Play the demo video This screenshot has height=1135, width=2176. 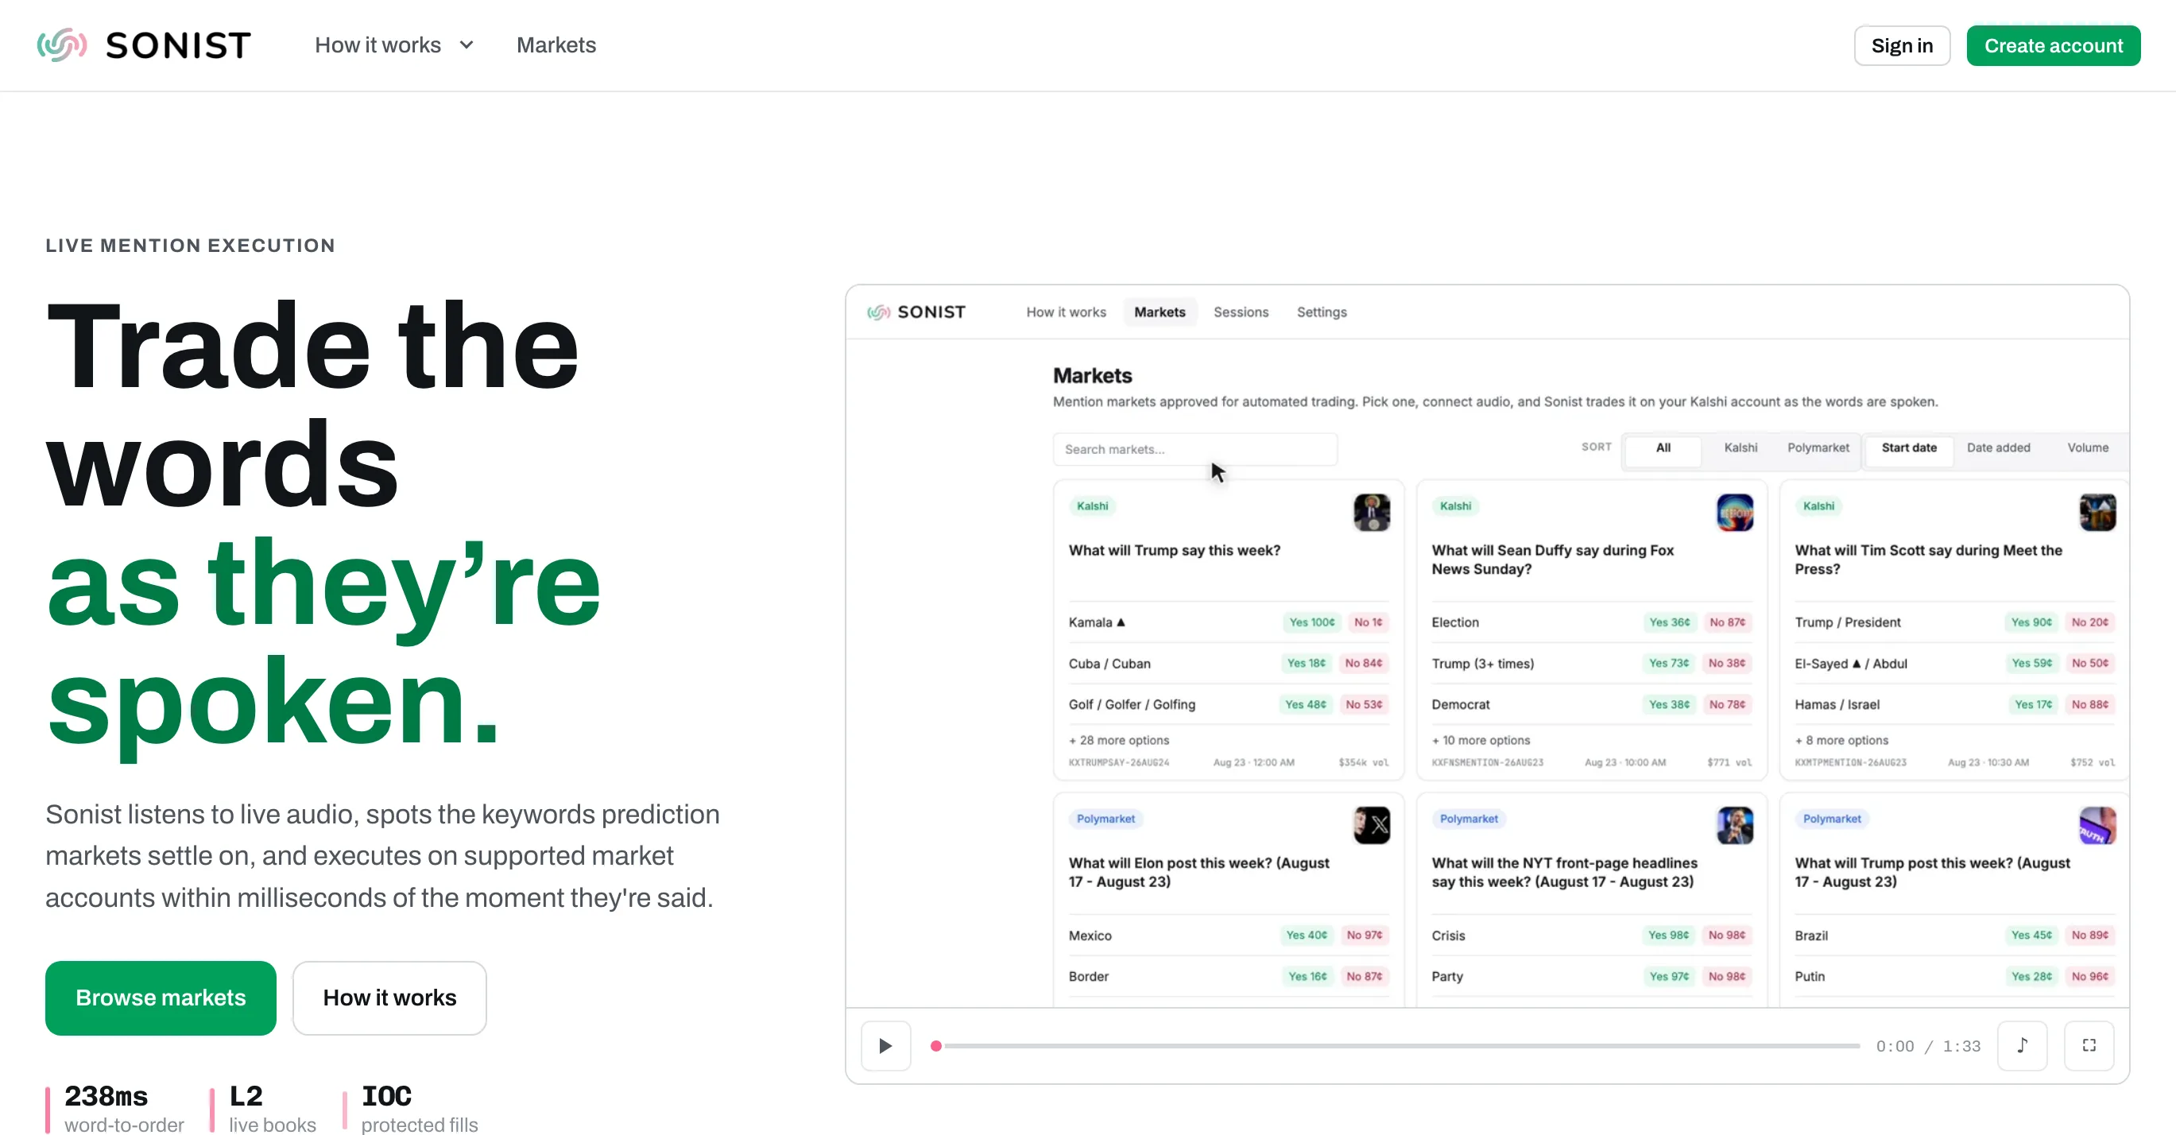pos(885,1045)
